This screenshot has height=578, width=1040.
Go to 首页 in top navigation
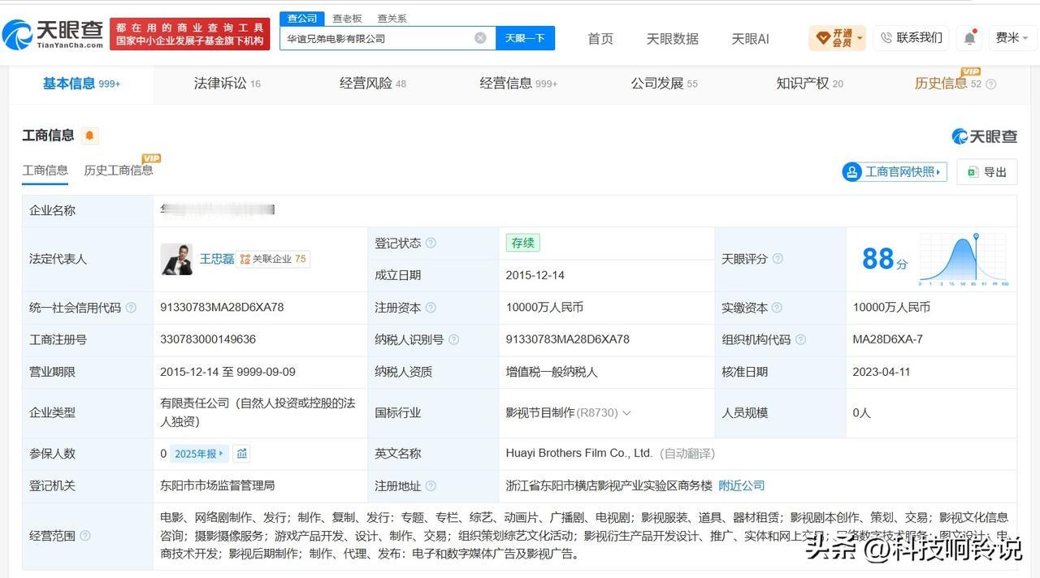coord(600,38)
